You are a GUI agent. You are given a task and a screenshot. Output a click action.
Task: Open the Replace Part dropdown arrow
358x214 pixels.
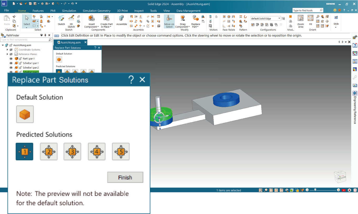[x=198, y=27]
